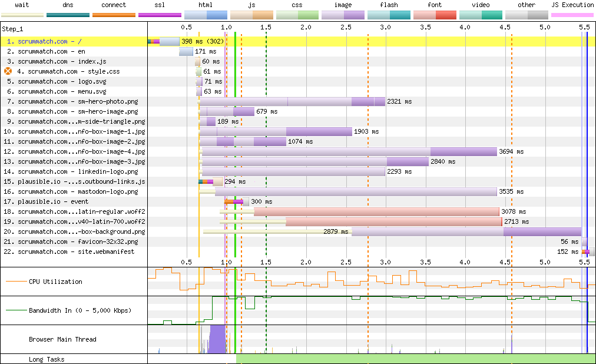Click the 'image' legend color swatch
The height and width of the screenshot is (364, 596).
pos(343,15)
